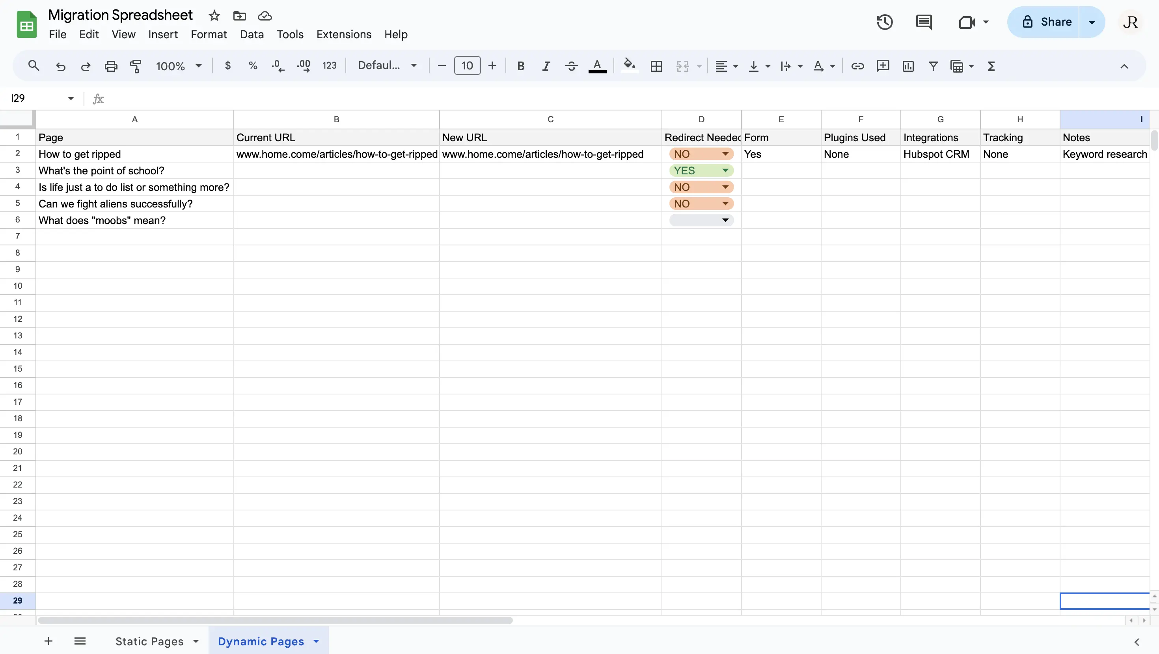Click the paint format icon
The height and width of the screenshot is (654, 1159).
pyautogui.click(x=136, y=66)
